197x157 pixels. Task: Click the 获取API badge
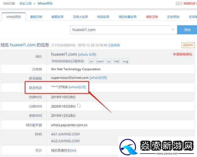(x=188, y=45)
